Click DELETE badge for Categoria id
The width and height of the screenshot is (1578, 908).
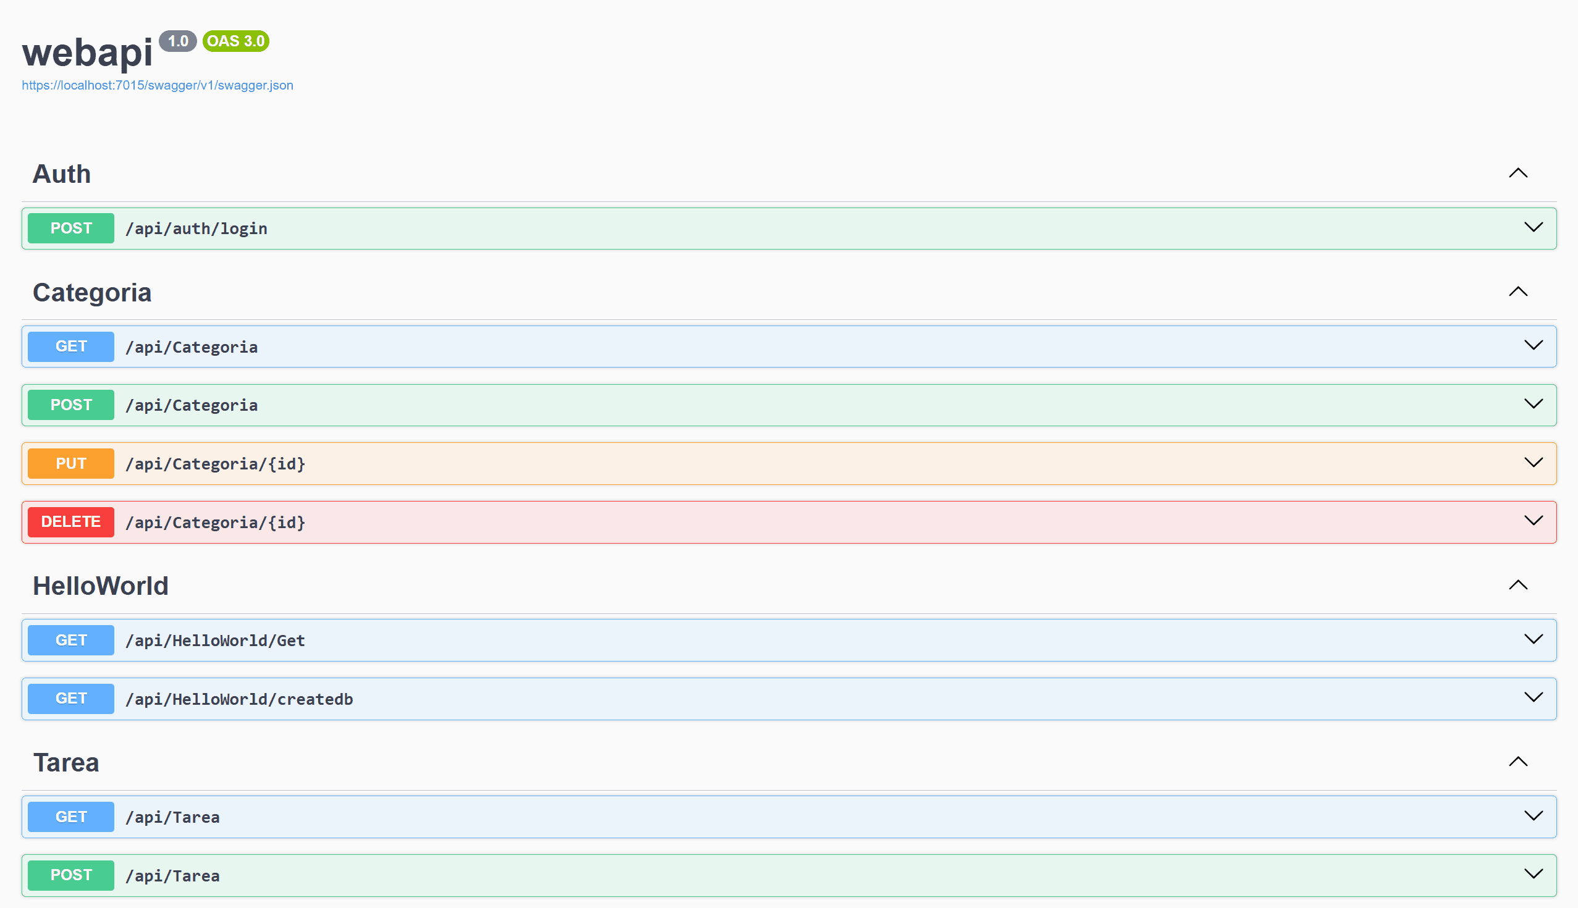[71, 522]
